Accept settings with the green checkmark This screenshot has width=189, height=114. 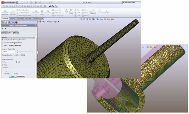[2, 28]
